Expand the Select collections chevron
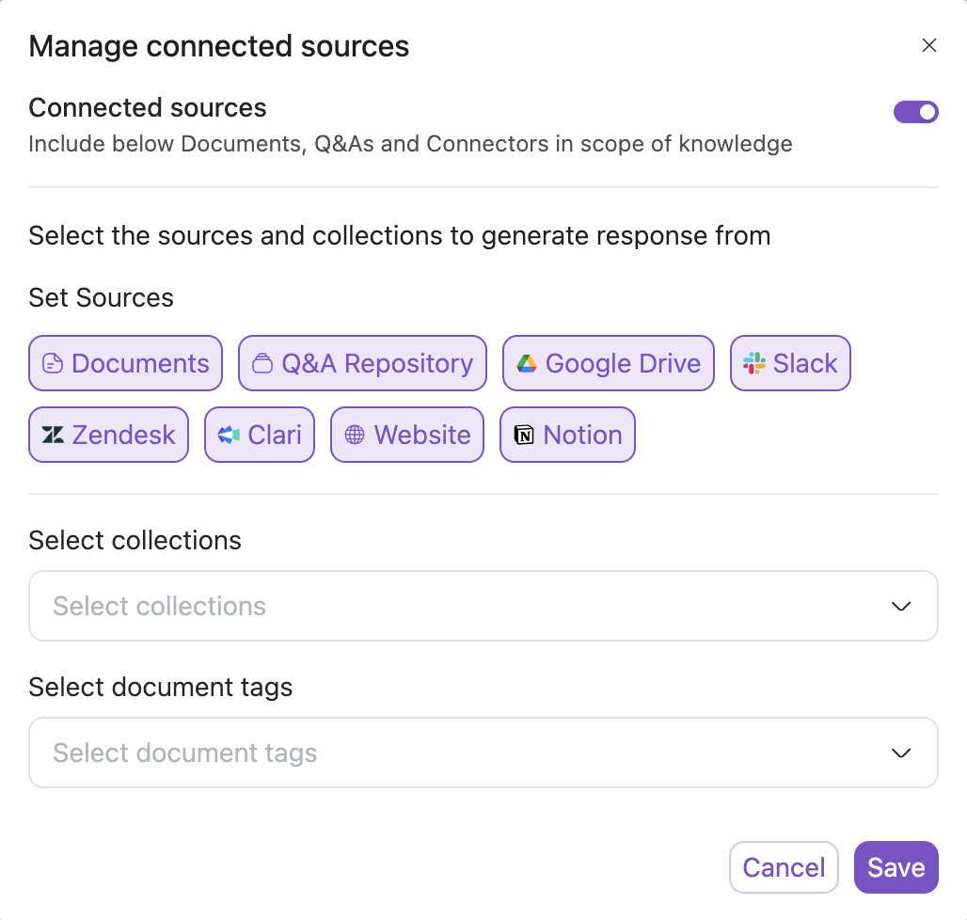Viewport: 967px width, 920px height. coord(901,607)
